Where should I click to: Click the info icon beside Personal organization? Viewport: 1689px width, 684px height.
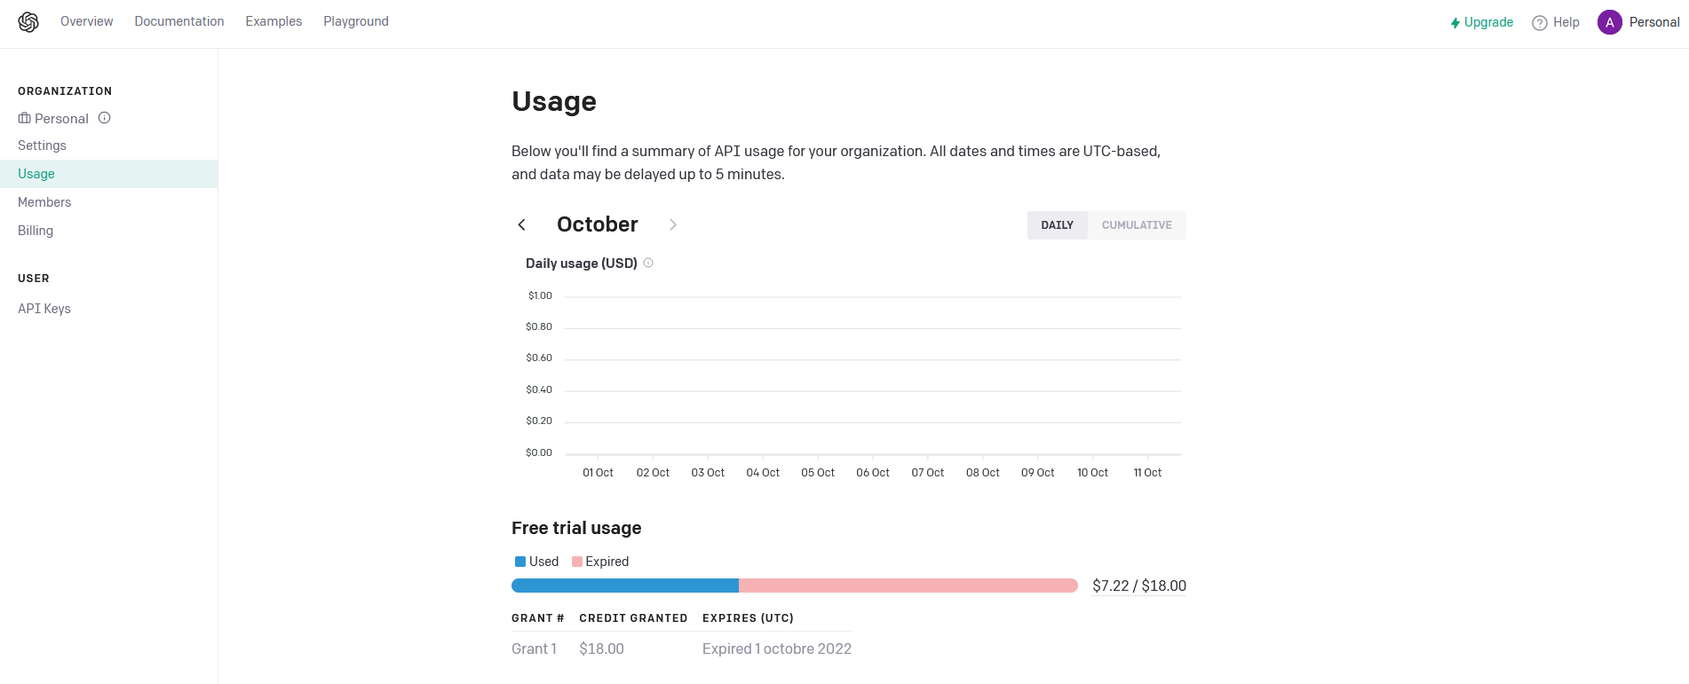(x=104, y=117)
